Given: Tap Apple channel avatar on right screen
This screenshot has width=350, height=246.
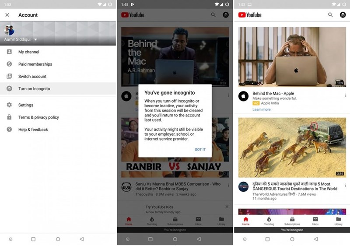Looking at the screenshot, I should point(243,96).
